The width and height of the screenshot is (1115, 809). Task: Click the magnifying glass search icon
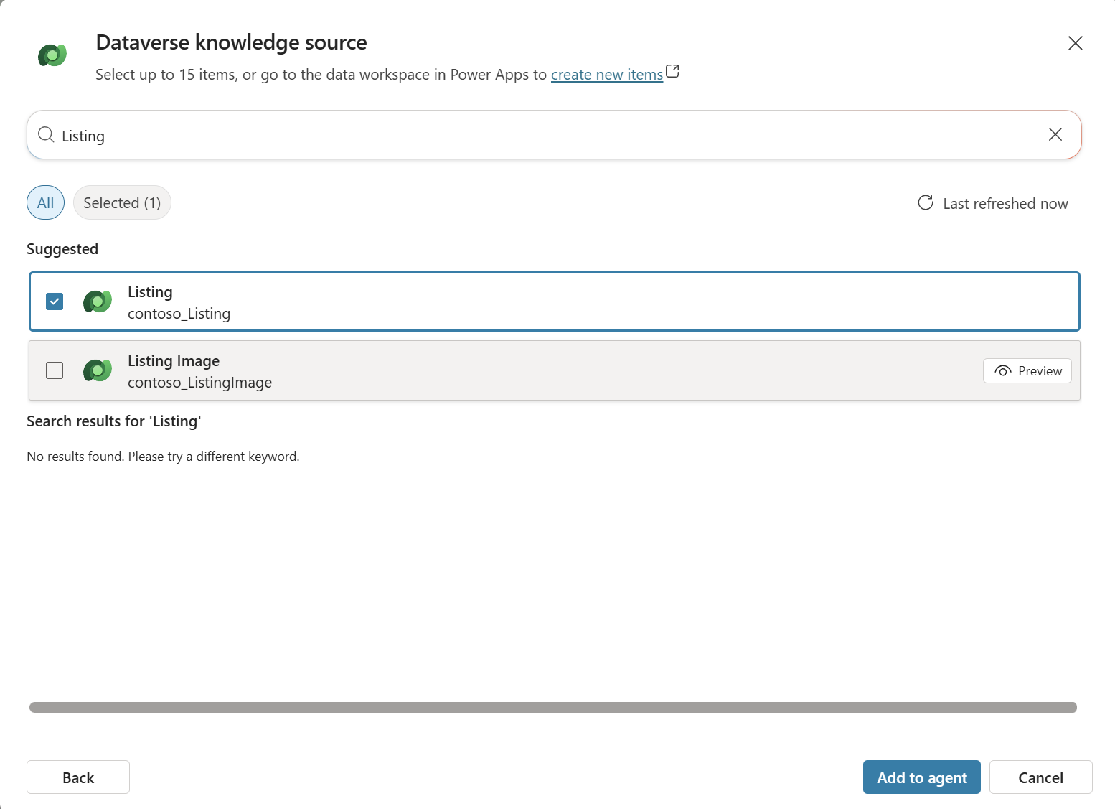pyautogui.click(x=45, y=135)
